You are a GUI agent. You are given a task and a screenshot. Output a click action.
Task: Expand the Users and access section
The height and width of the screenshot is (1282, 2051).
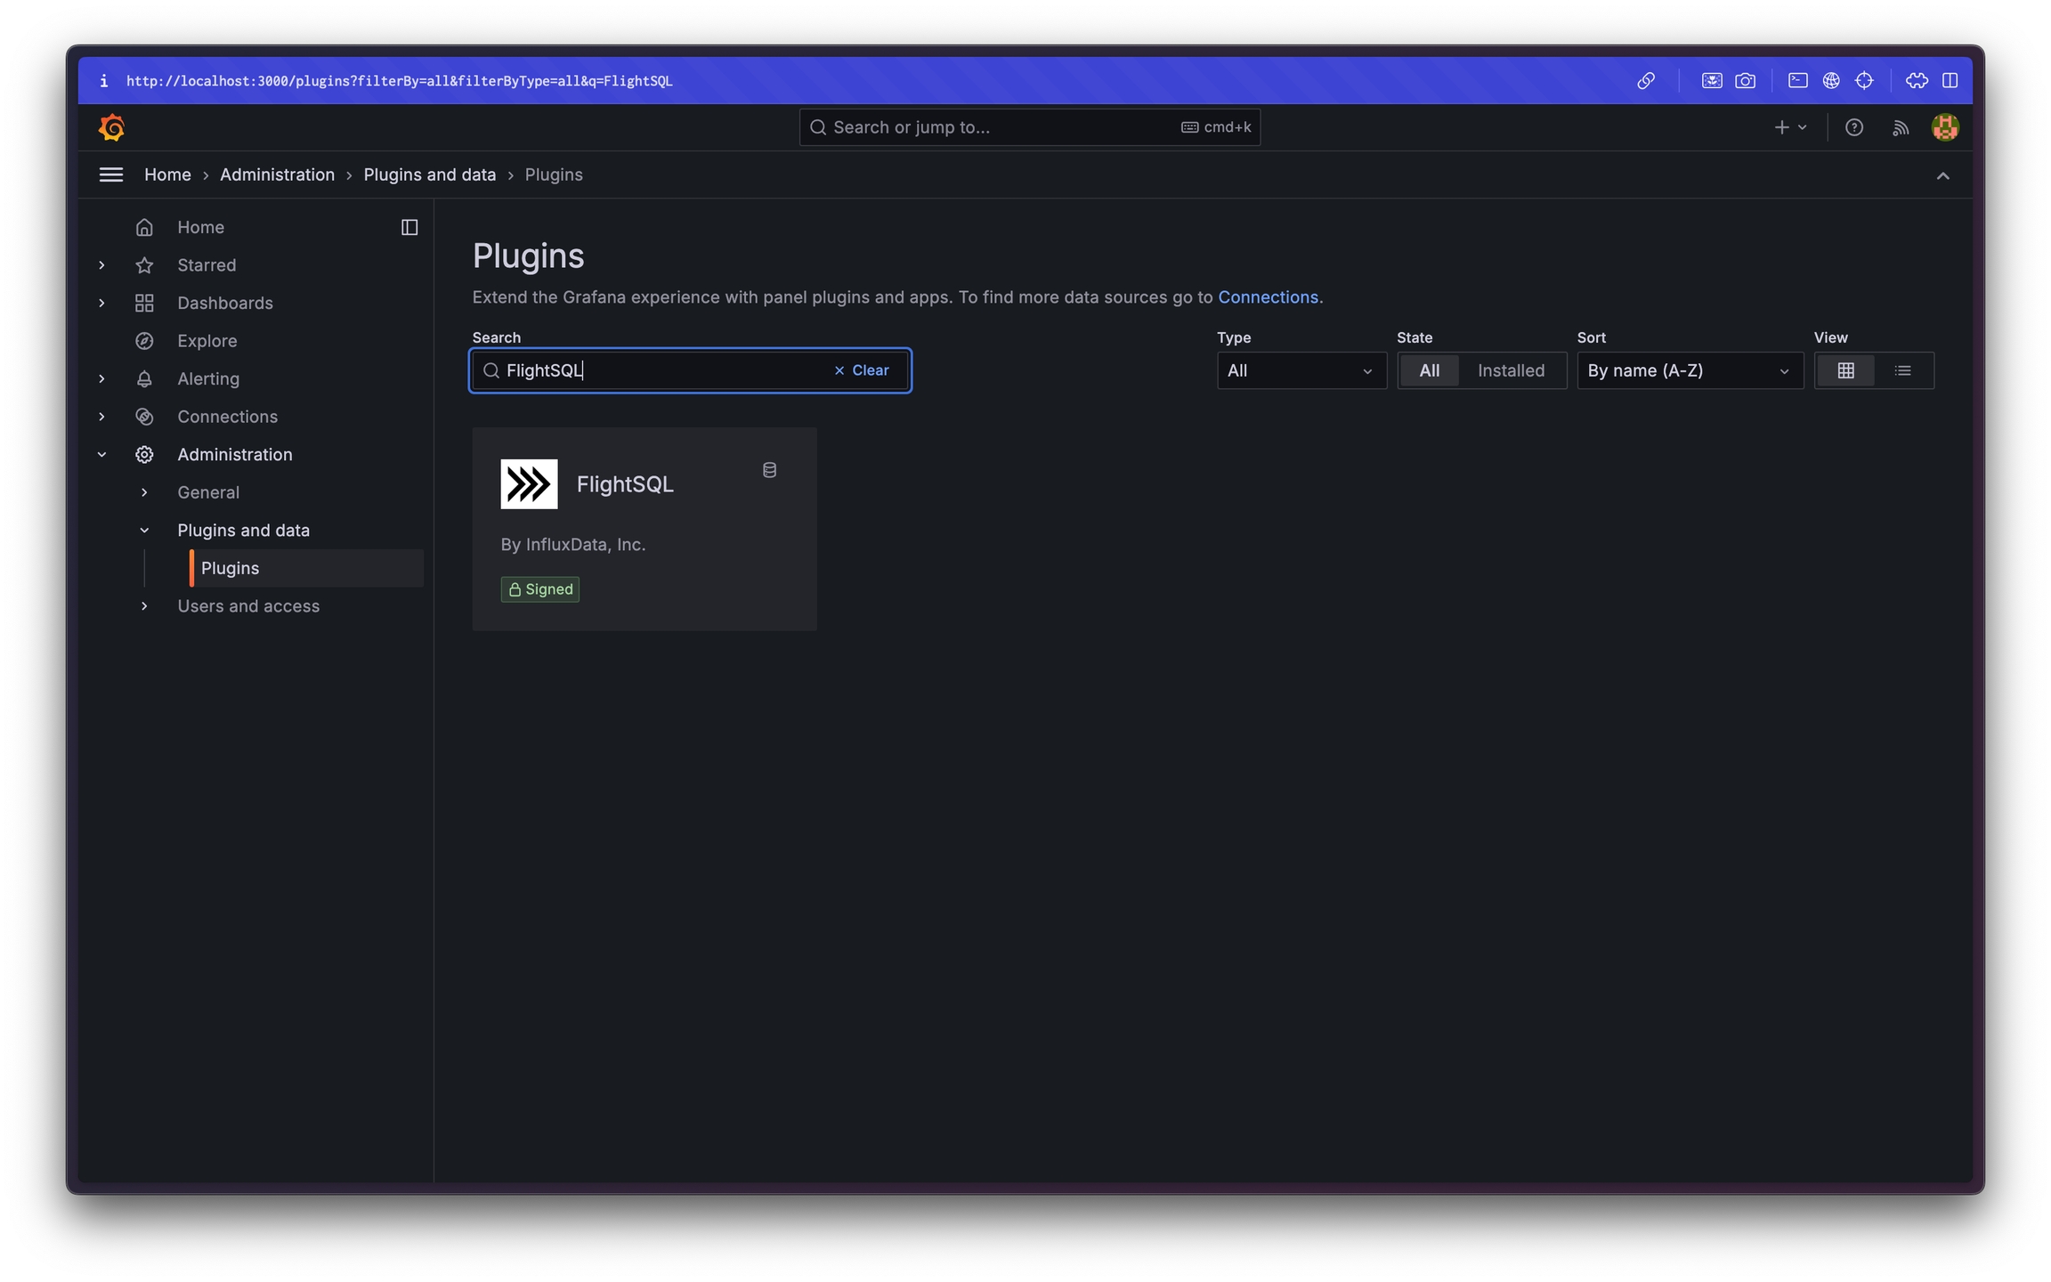[x=247, y=606]
